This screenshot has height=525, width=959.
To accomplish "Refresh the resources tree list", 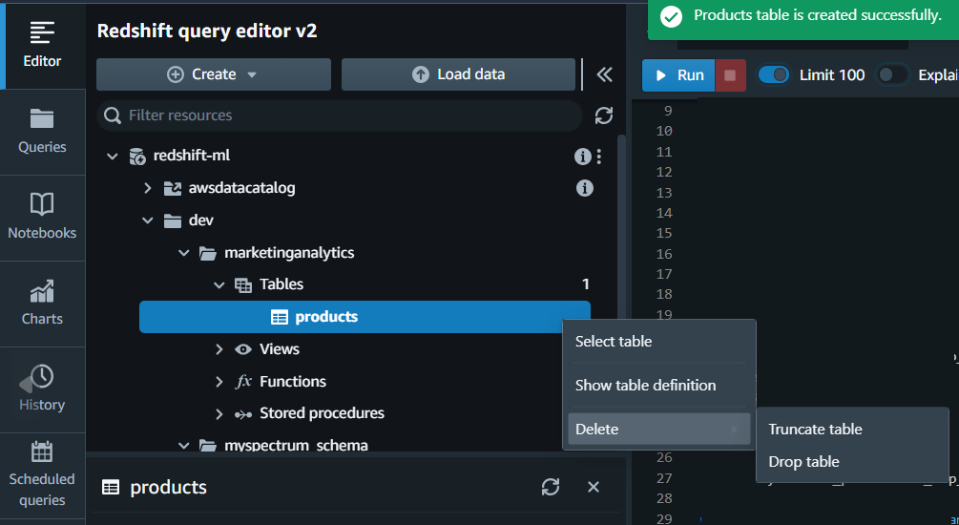I will pos(604,115).
